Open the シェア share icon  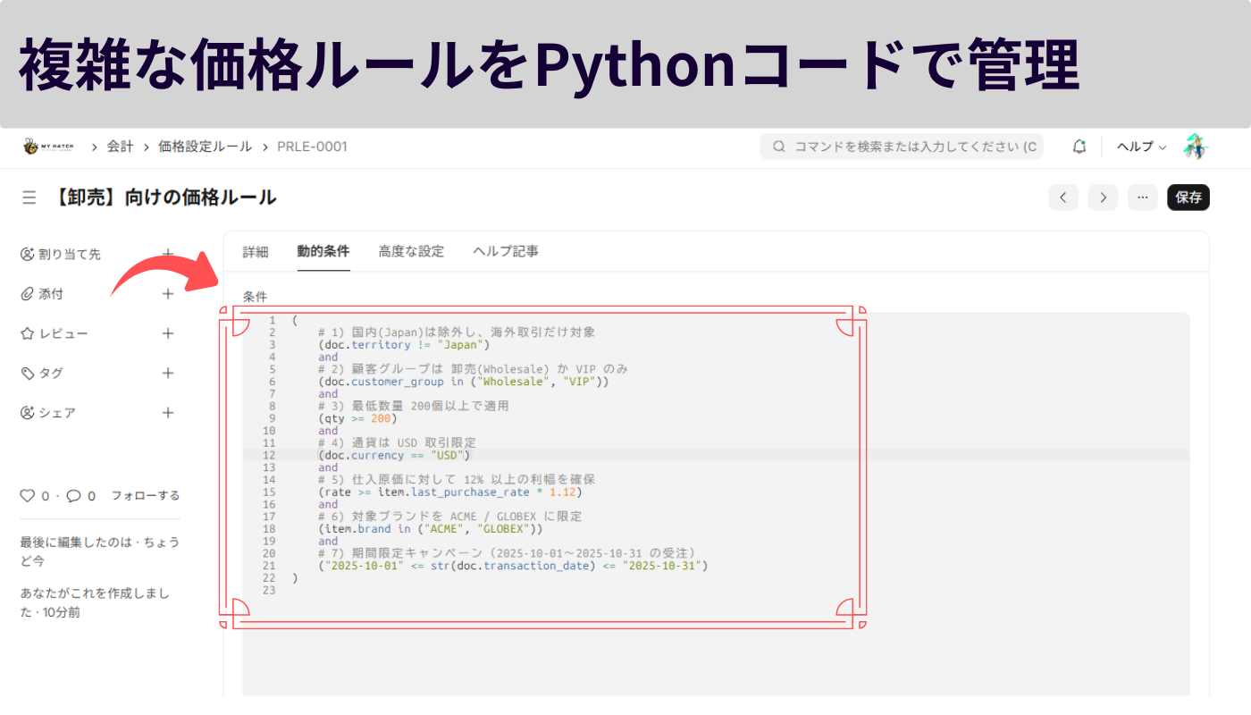(x=28, y=412)
